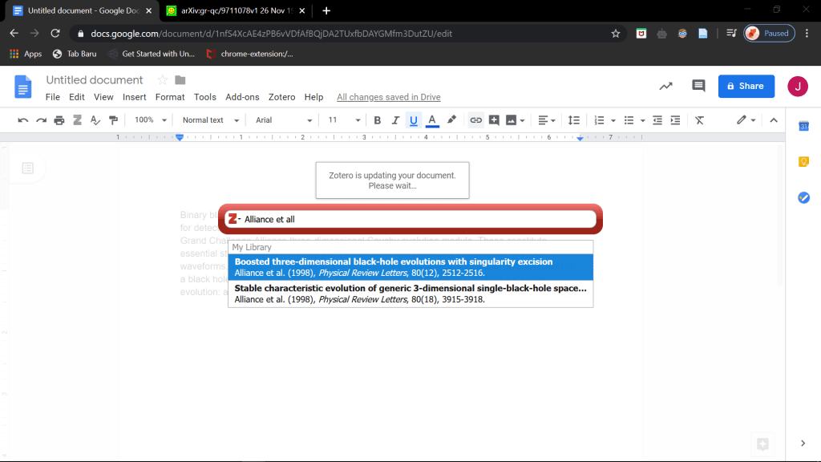This screenshot has height=462, width=821.
Task: Click the blue Share button
Action: click(x=746, y=86)
